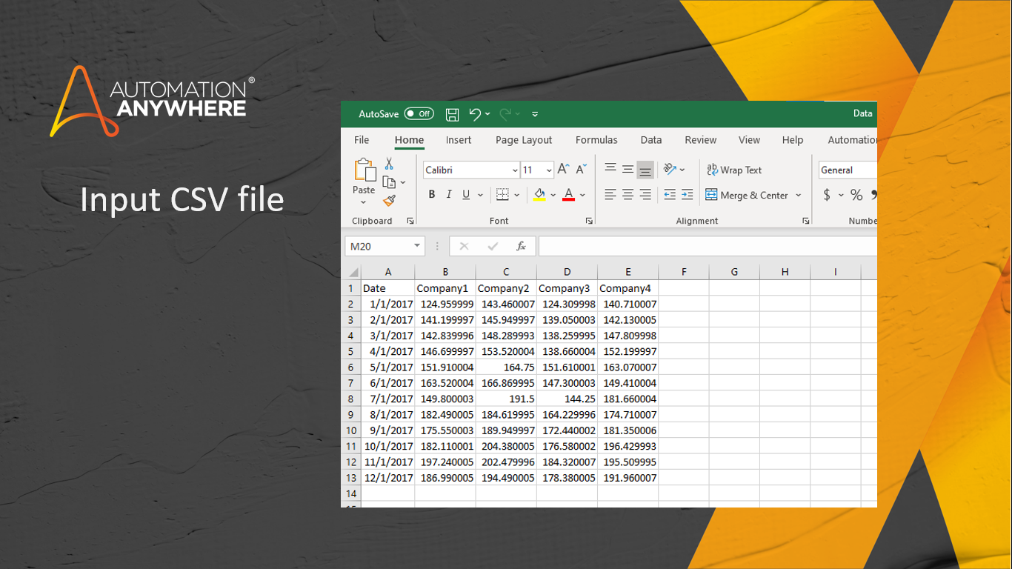The width and height of the screenshot is (1012, 569).
Task: Select the Cut scissors icon
Action: coord(389,164)
